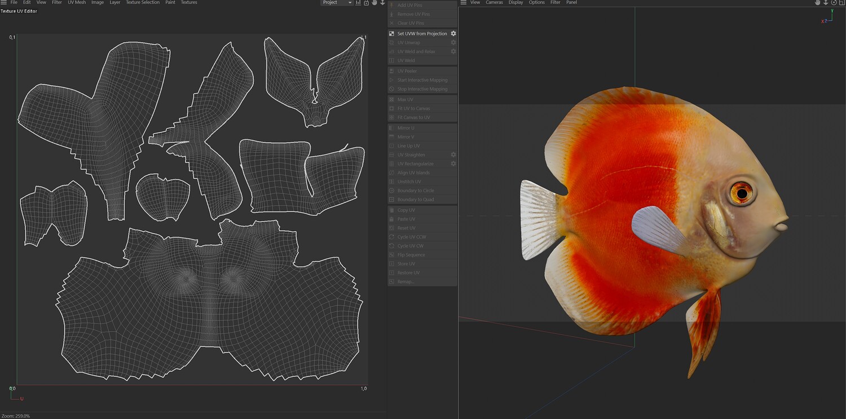Click the Mirror U command
Screen dimensions: 846x419
[x=422, y=128]
